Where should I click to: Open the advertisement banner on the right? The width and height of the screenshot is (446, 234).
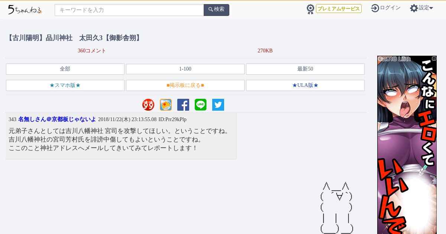407,145
